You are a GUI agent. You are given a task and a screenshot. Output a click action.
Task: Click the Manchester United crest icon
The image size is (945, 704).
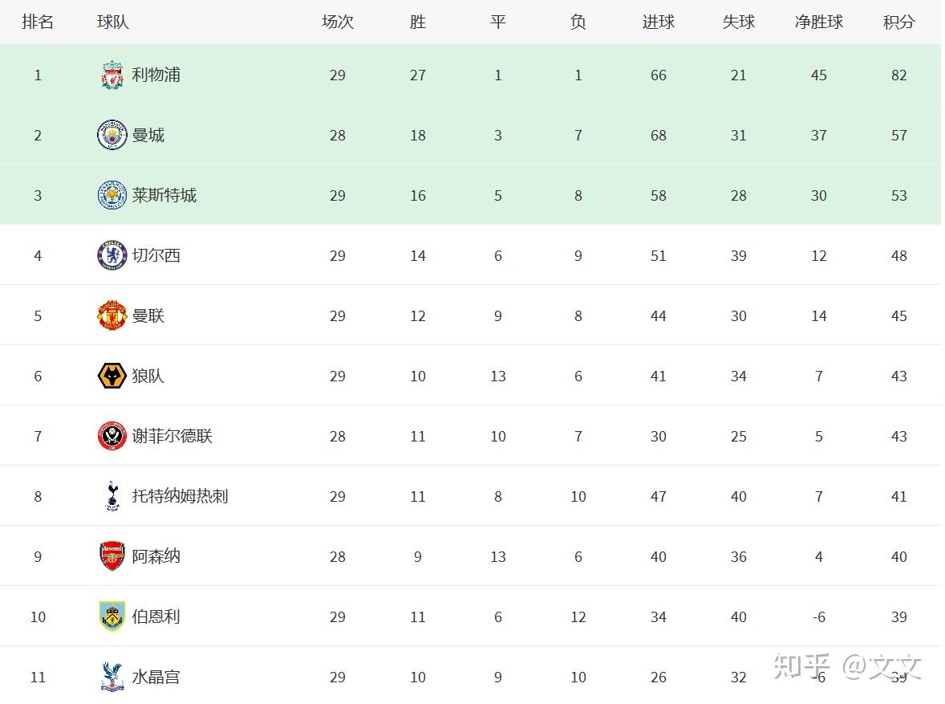(x=112, y=315)
